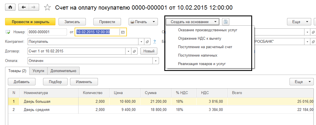Select Поступление на расчетный счет menu item
This screenshot has width=316, height=125.
click(x=205, y=47)
